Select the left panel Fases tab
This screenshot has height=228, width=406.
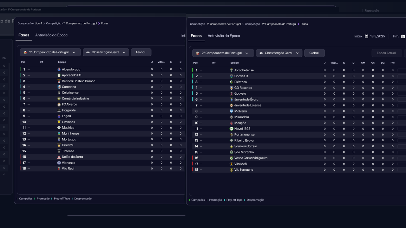(24, 35)
